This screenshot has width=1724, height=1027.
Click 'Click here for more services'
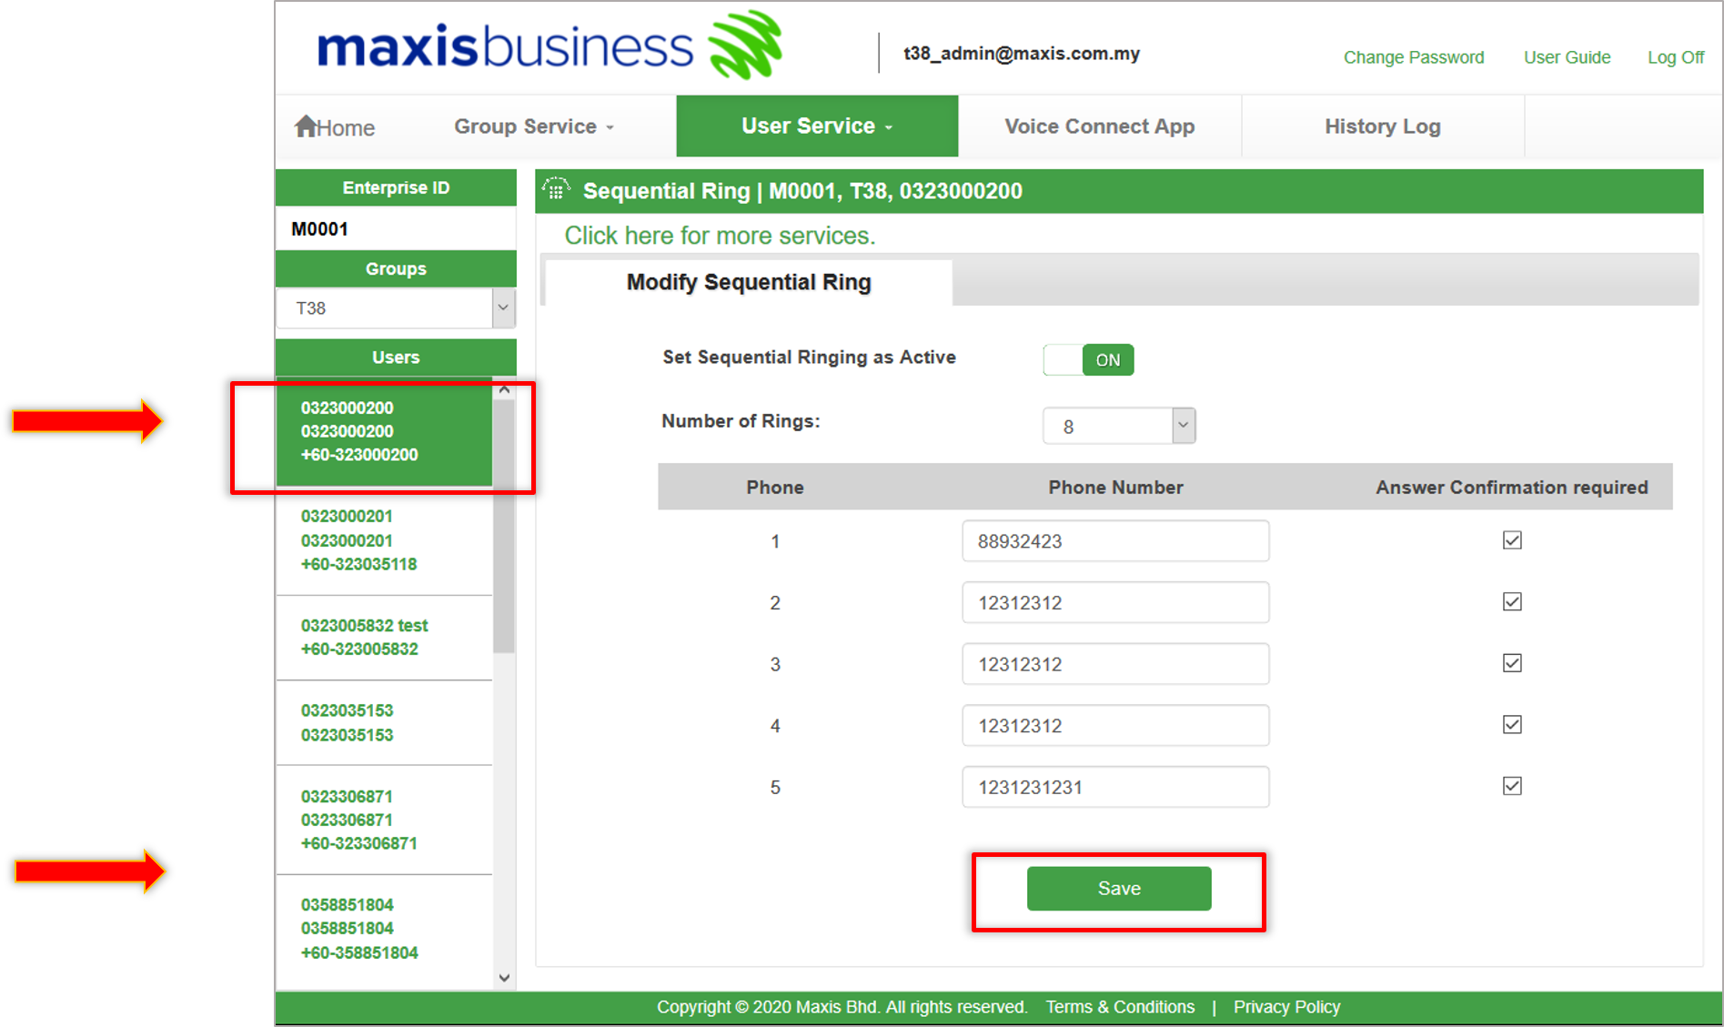(x=720, y=235)
